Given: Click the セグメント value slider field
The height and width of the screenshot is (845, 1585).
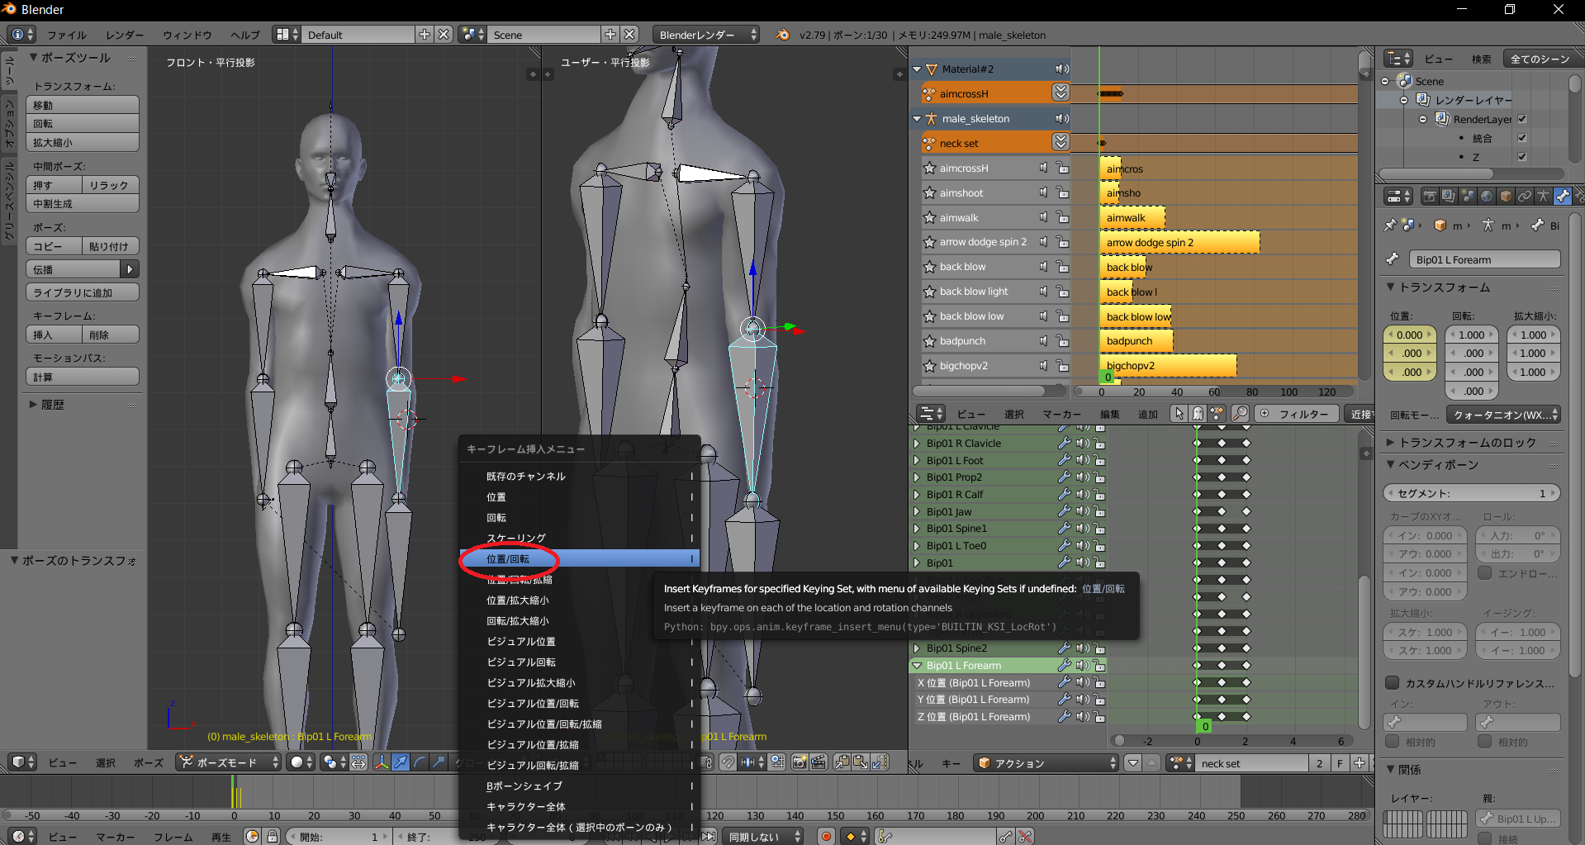Looking at the screenshot, I should point(1471,493).
